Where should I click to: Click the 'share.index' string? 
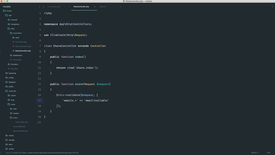point(86,68)
